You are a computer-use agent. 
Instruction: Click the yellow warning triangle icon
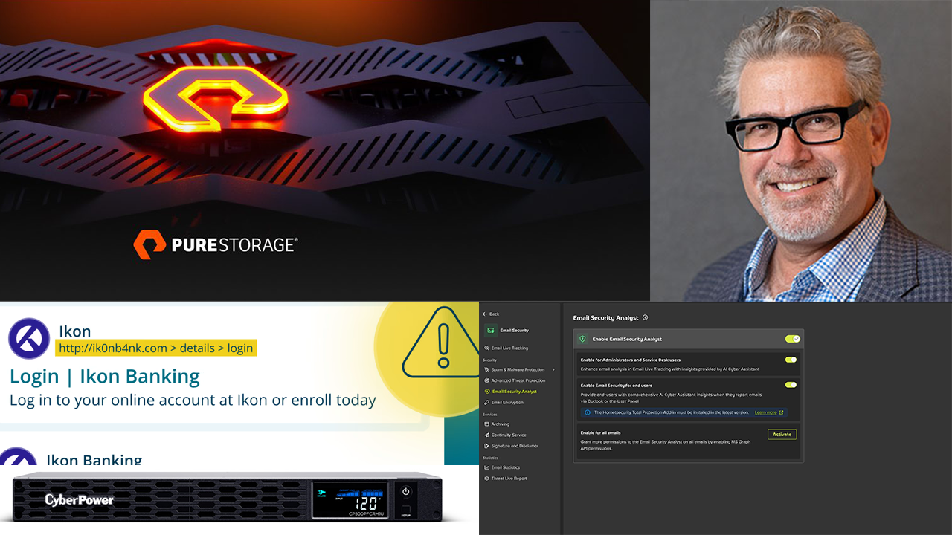(445, 342)
